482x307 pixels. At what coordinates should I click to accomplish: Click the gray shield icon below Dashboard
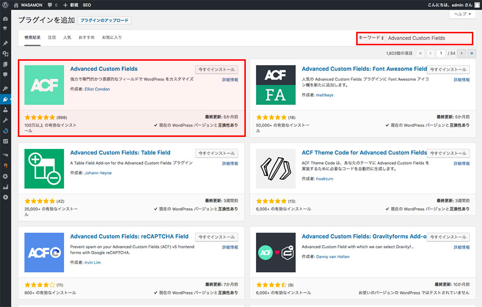[x=5, y=28]
